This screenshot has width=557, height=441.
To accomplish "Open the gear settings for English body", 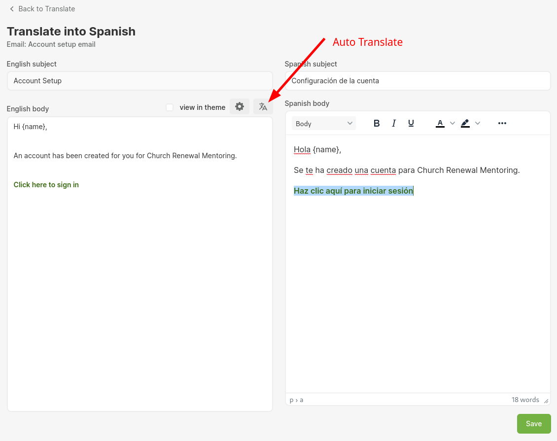I will [240, 107].
